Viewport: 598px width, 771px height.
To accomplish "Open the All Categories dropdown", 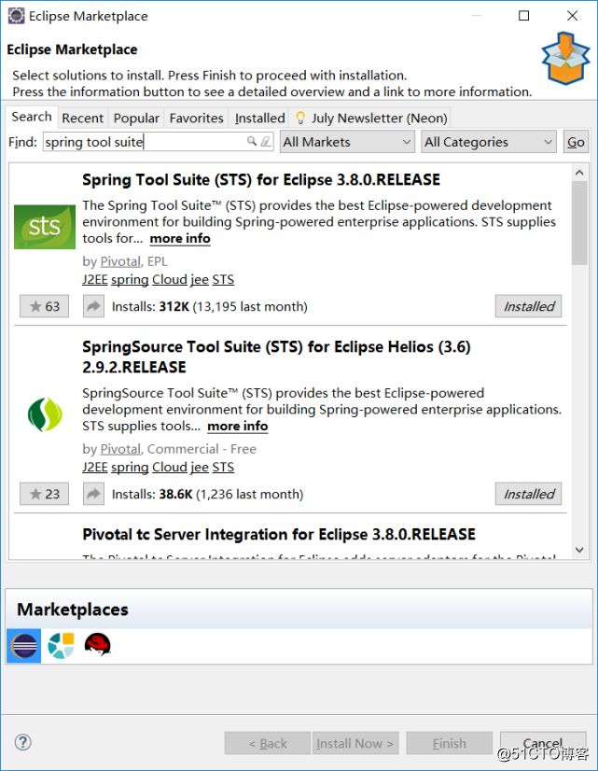I will [x=489, y=142].
